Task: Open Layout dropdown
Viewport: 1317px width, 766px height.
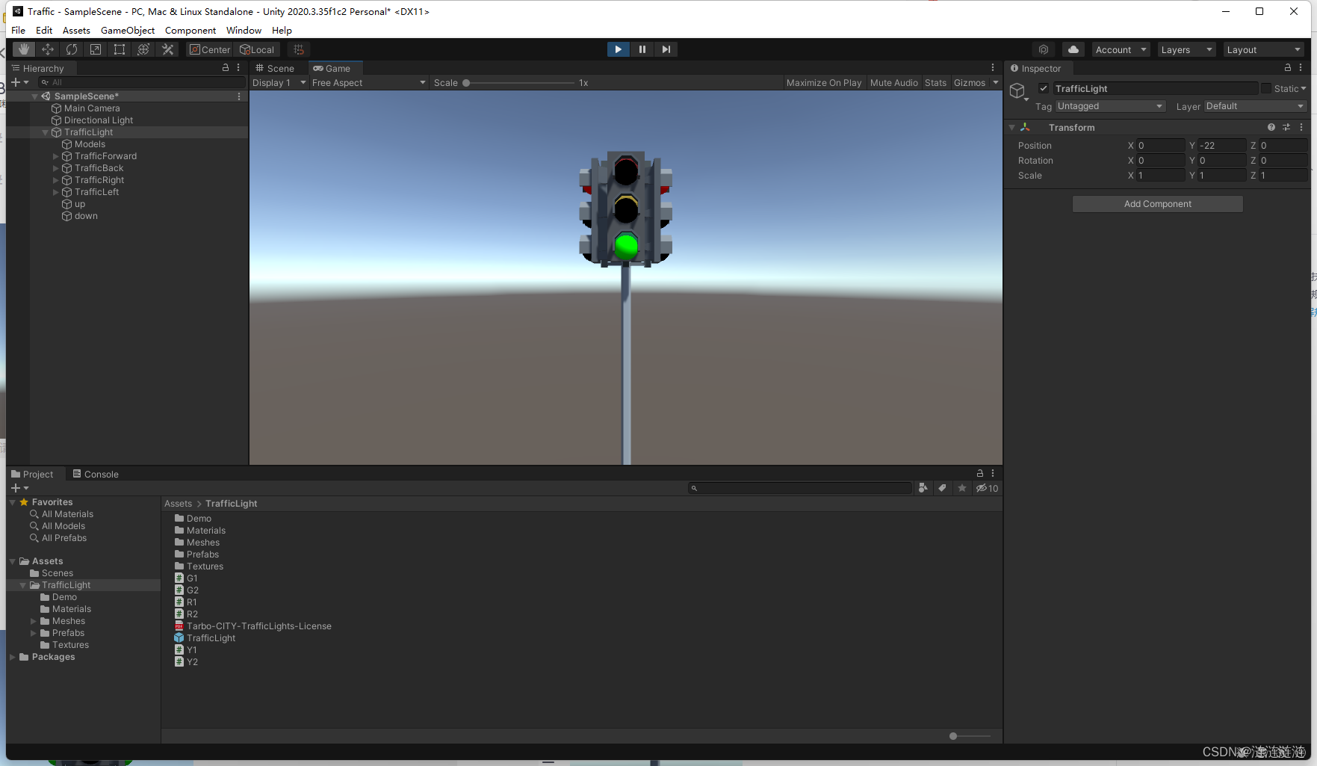Action: tap(1263, 49)
